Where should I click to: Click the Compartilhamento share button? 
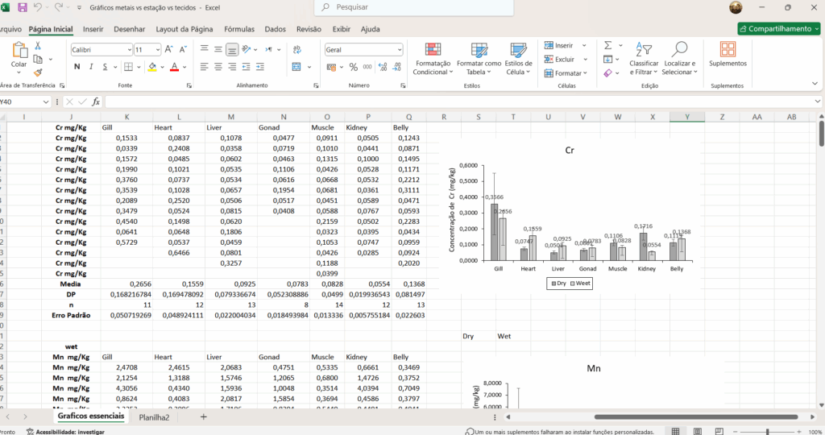click(x=778, y=29)
